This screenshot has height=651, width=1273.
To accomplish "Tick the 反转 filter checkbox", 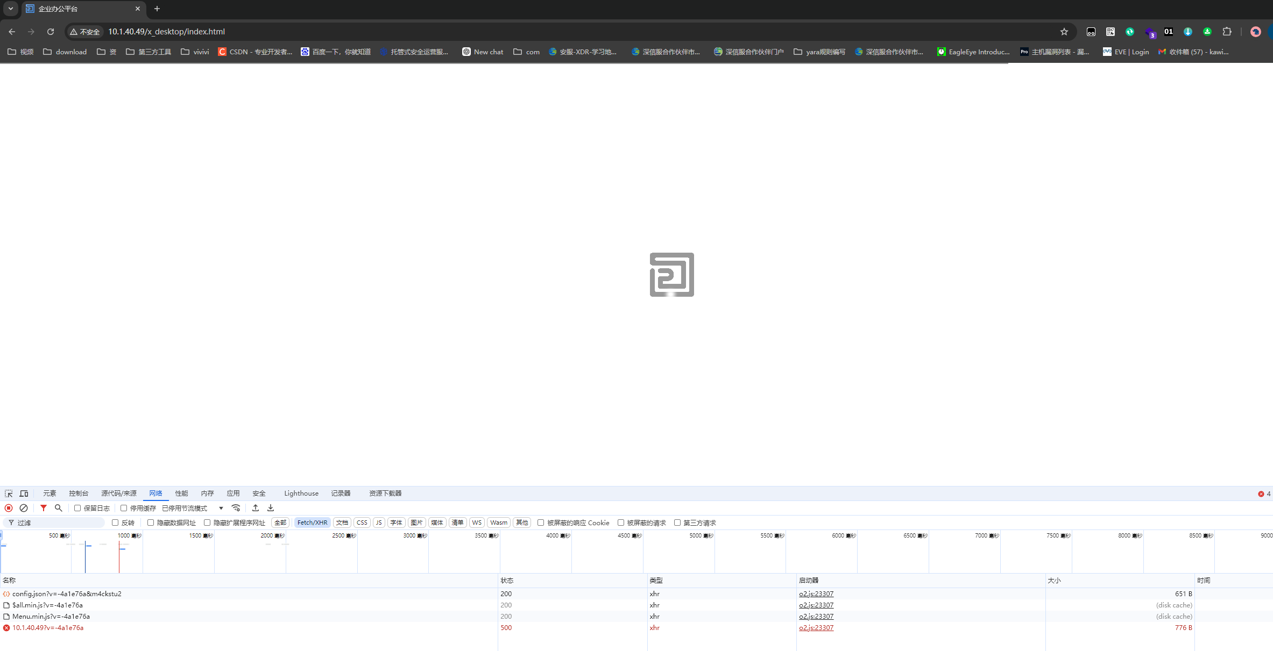I will (x=115, y=523).
